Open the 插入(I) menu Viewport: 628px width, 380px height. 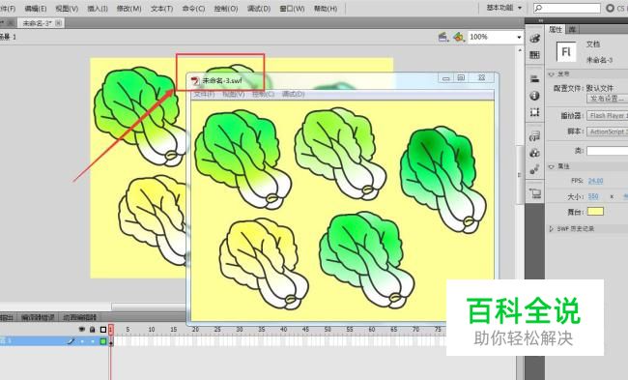pyautogui.click(x=98, y=9)
